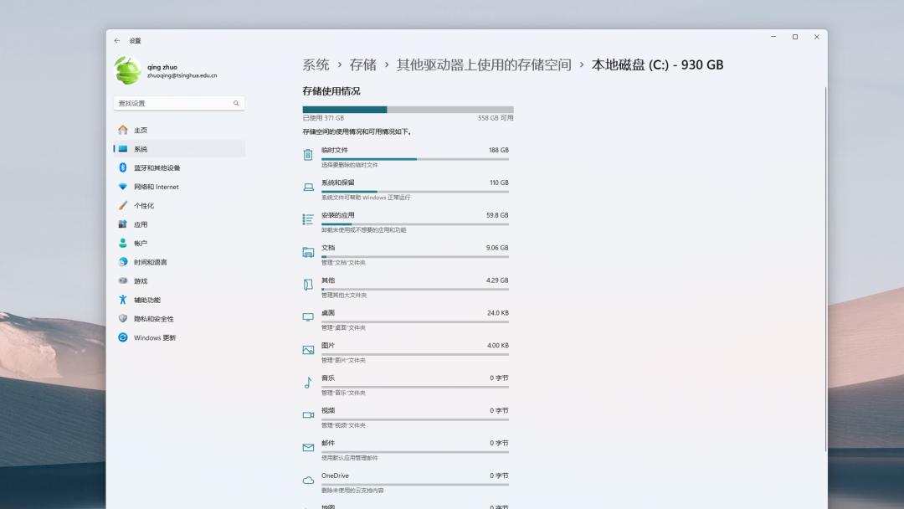Screen dimensions: 904x509
Task: Click the 主页 label in the sidebar
Action: tap(141, 131)
